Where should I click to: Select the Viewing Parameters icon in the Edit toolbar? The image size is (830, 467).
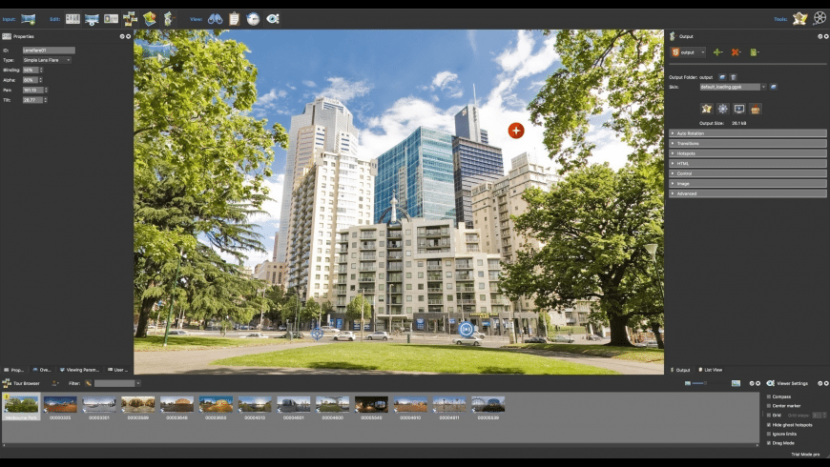[92, 19]
